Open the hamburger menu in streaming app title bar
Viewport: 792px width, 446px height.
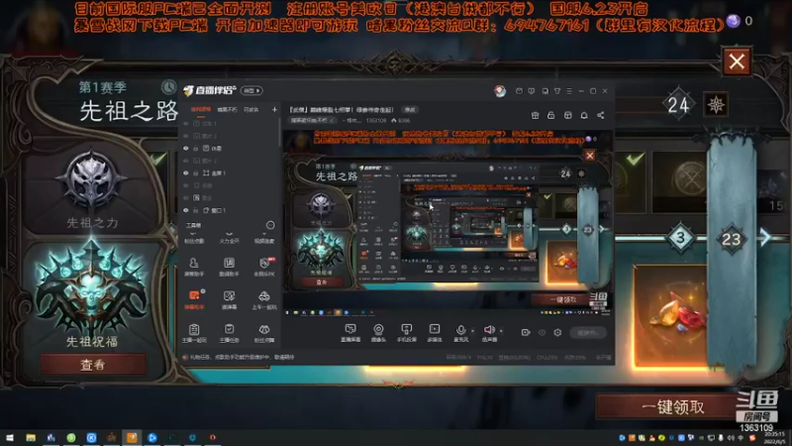pos(569,91)
